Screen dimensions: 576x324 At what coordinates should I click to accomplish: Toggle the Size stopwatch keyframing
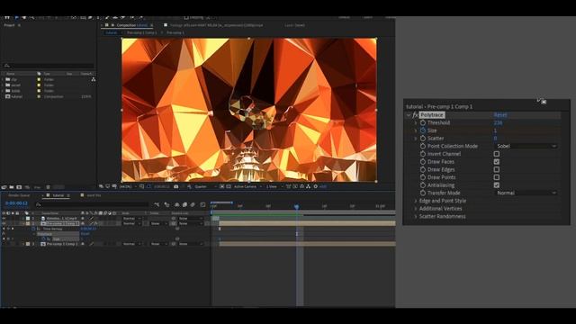tap(423, 130)
